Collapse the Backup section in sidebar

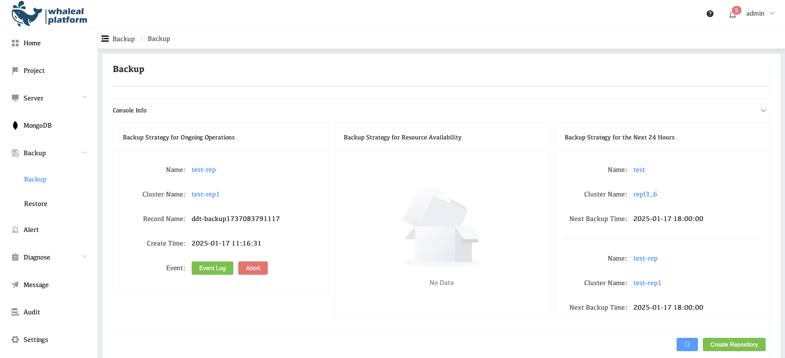point(85,152)
